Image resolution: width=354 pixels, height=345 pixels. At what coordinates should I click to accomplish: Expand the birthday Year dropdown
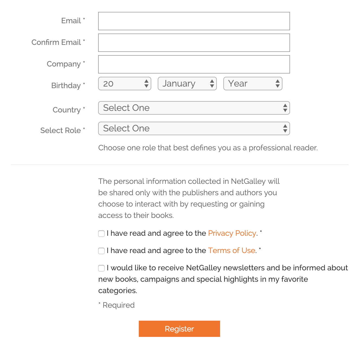point(253,84)
